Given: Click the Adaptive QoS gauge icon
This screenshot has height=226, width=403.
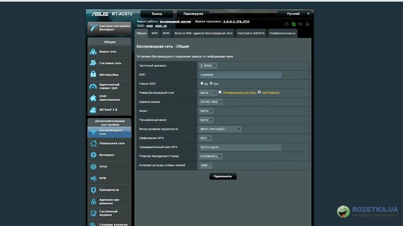Looking at the screenshot, I should tap(93, 86).
